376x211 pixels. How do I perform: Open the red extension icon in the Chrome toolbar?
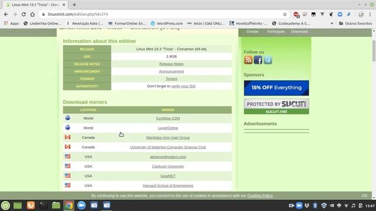(296, 15)
